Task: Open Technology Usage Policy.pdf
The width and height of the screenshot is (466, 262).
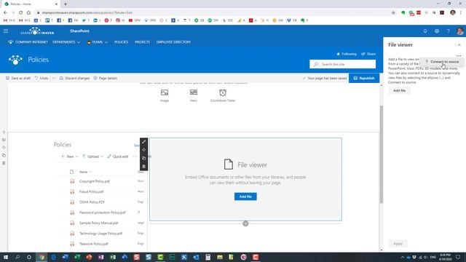Action: coord(100,233)
